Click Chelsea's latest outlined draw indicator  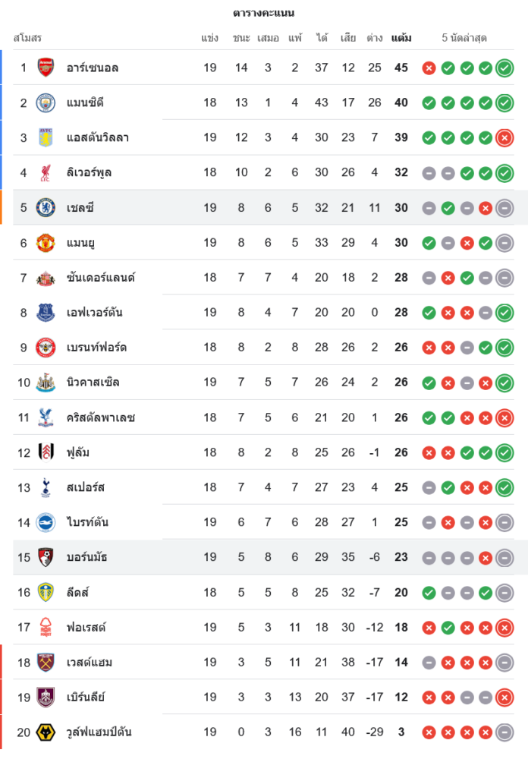point(504,207)
